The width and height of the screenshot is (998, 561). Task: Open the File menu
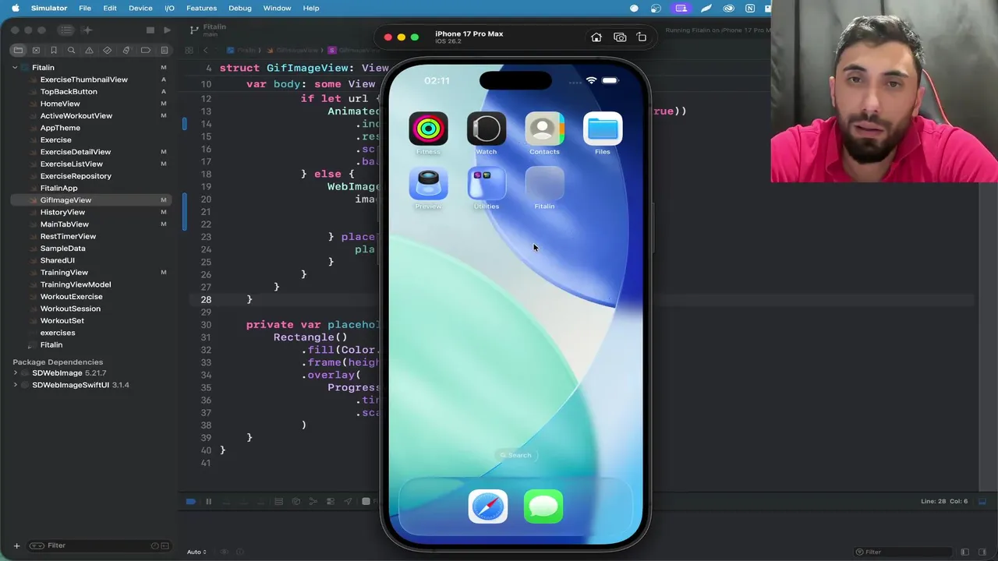pyautogui.click(x=85, y=8)
